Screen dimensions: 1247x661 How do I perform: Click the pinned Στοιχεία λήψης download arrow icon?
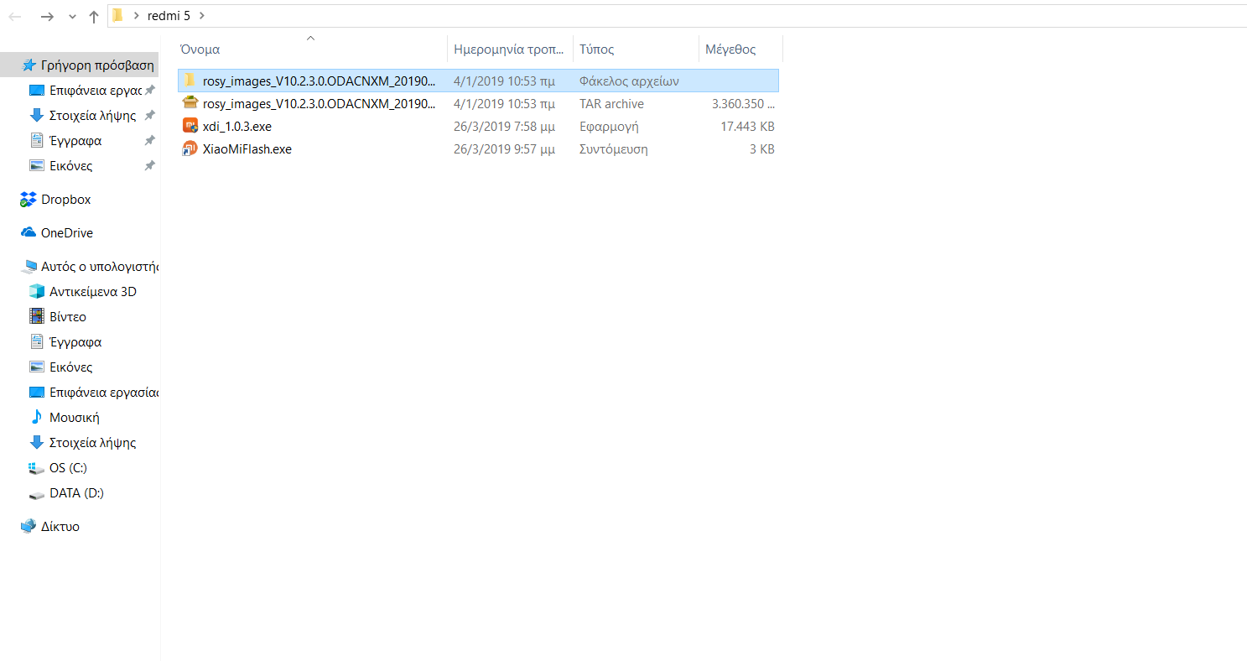pos(36,115)
